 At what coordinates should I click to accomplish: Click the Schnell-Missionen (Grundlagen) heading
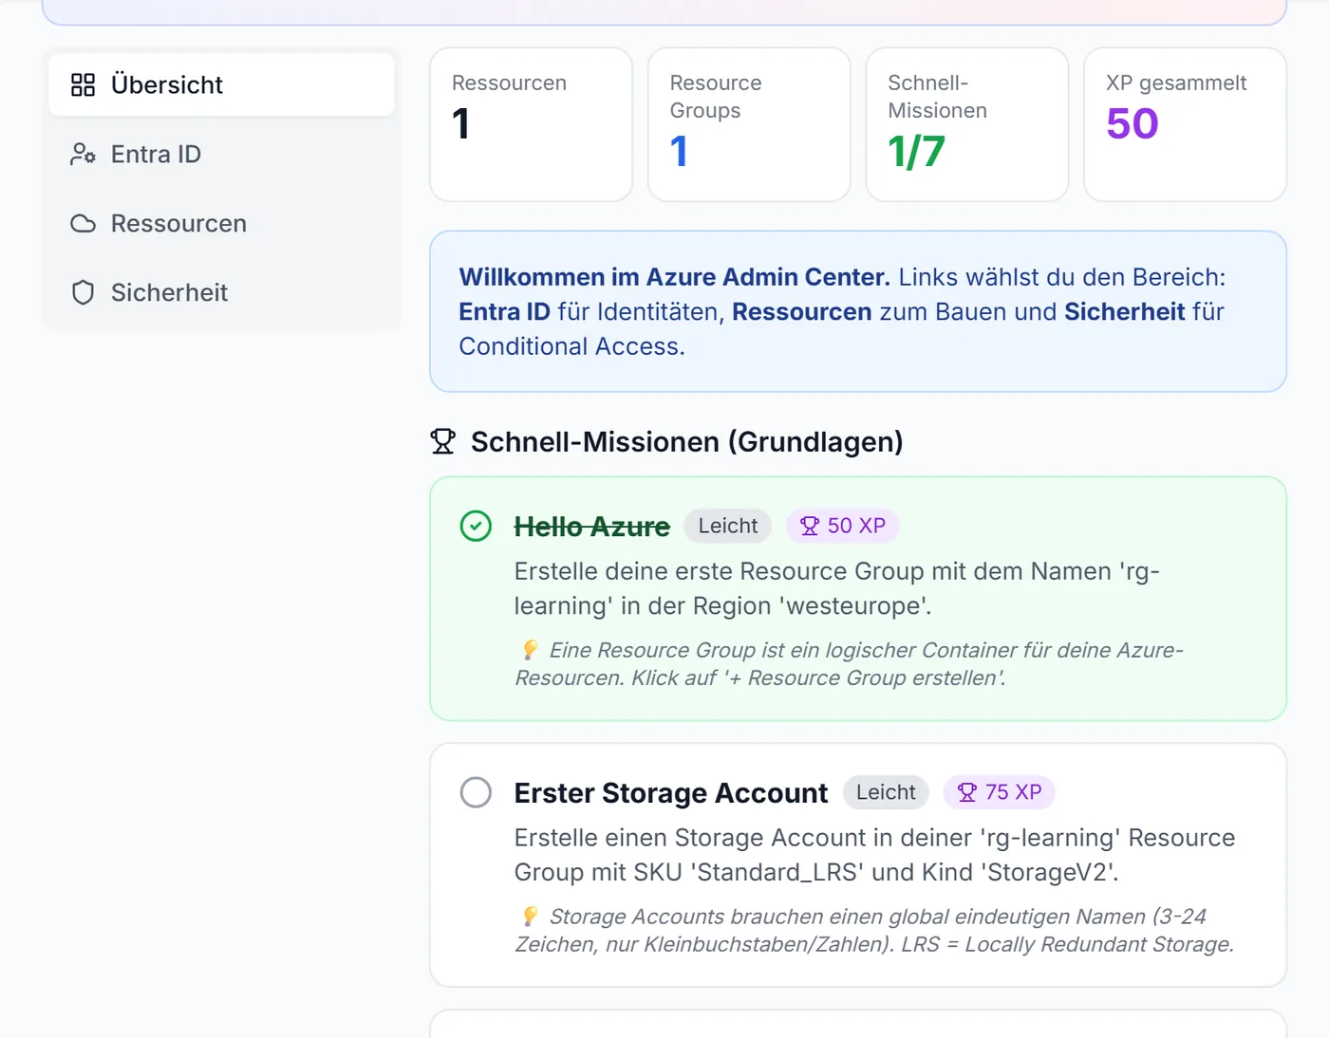point(687,442)
